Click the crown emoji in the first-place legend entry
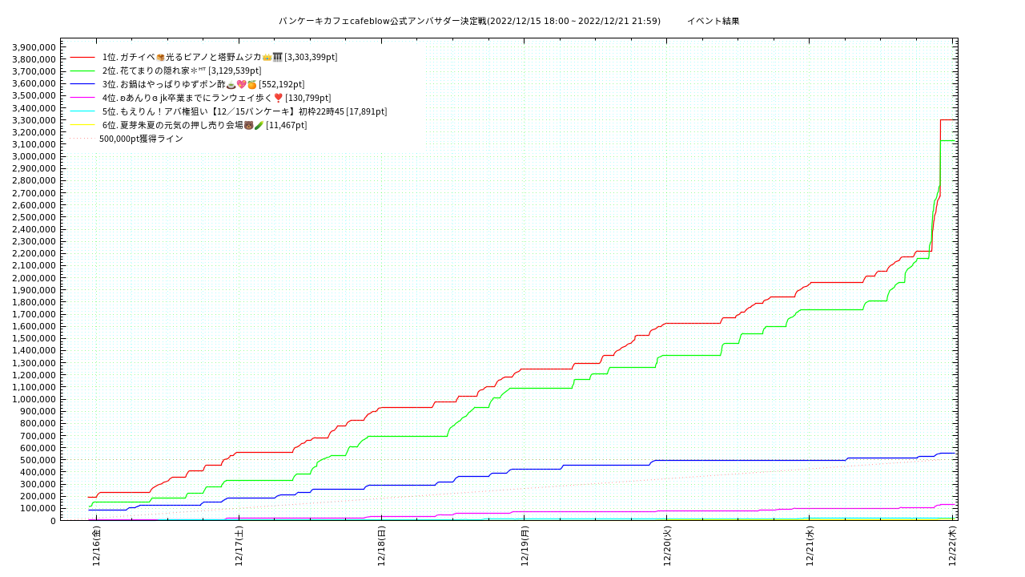This screenshot has height=577, width=1025. [x=267, y=57]
